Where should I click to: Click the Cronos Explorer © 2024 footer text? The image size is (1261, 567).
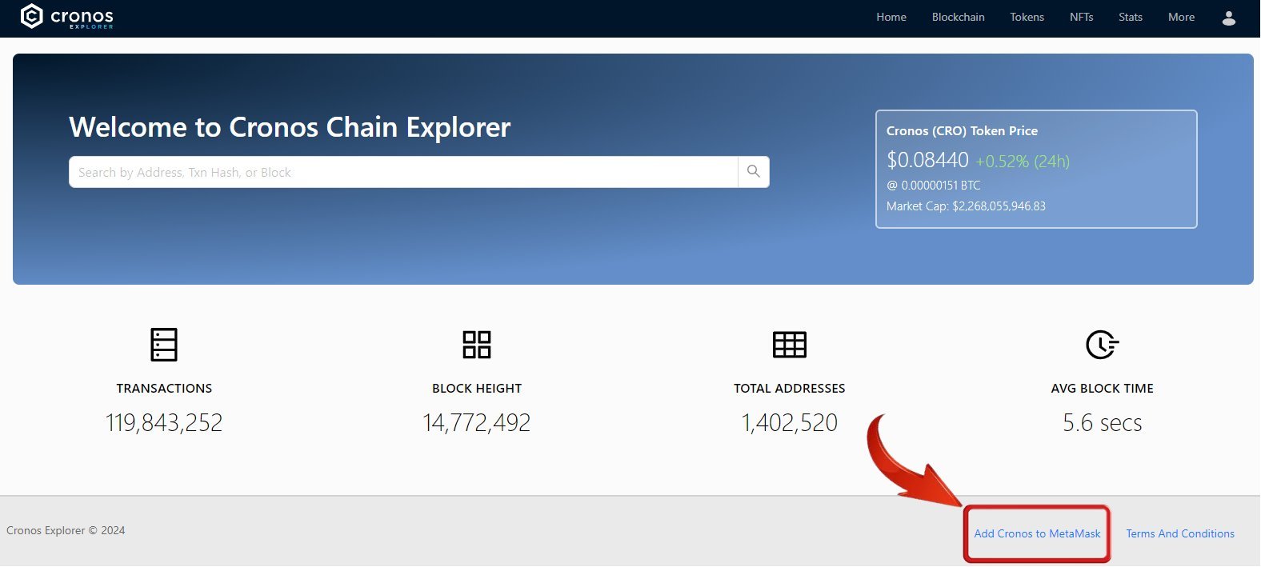(x=66, y=530)
